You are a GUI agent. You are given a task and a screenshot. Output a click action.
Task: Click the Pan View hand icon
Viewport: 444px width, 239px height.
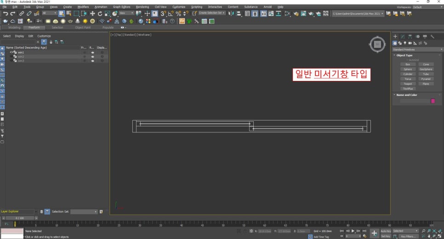[x=429, y=236]
